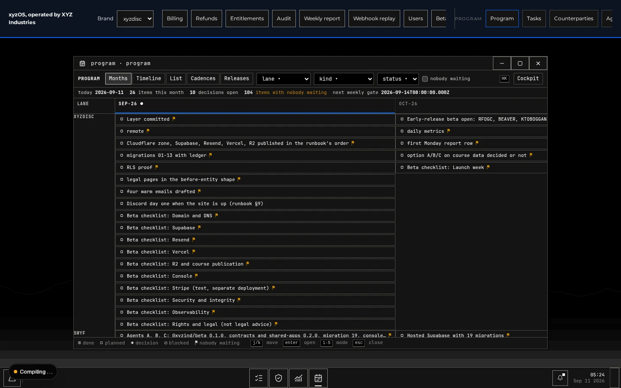Toggle the nobody waiting checkbox
621x388 pixels.
[425, 79]
